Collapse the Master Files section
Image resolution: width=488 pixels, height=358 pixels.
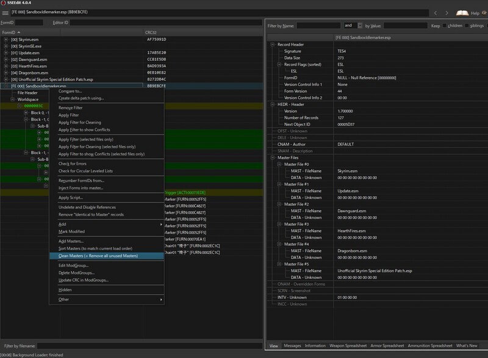tap(272, 158)
